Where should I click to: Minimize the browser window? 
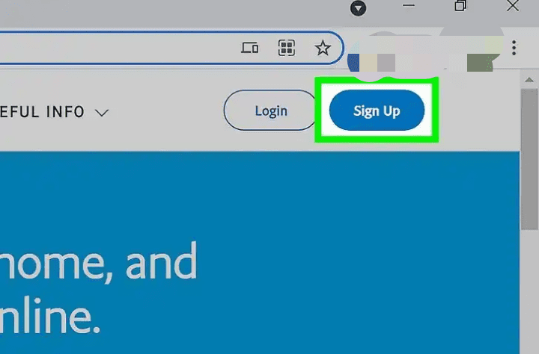point(409,5)
